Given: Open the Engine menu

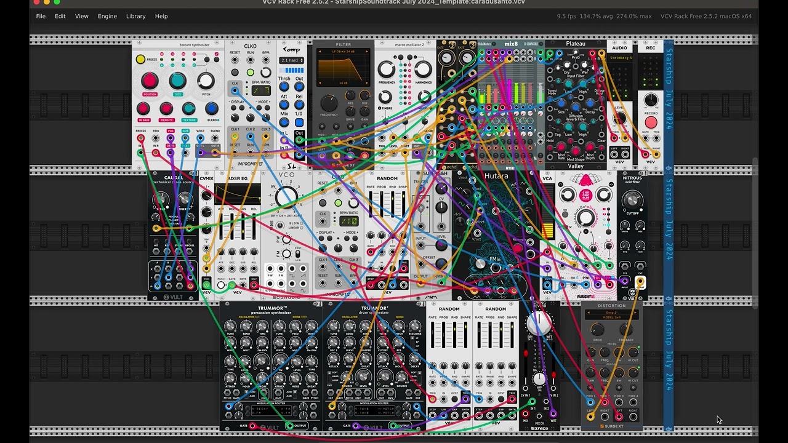Looking at the screenshot, I should (107, 16).
